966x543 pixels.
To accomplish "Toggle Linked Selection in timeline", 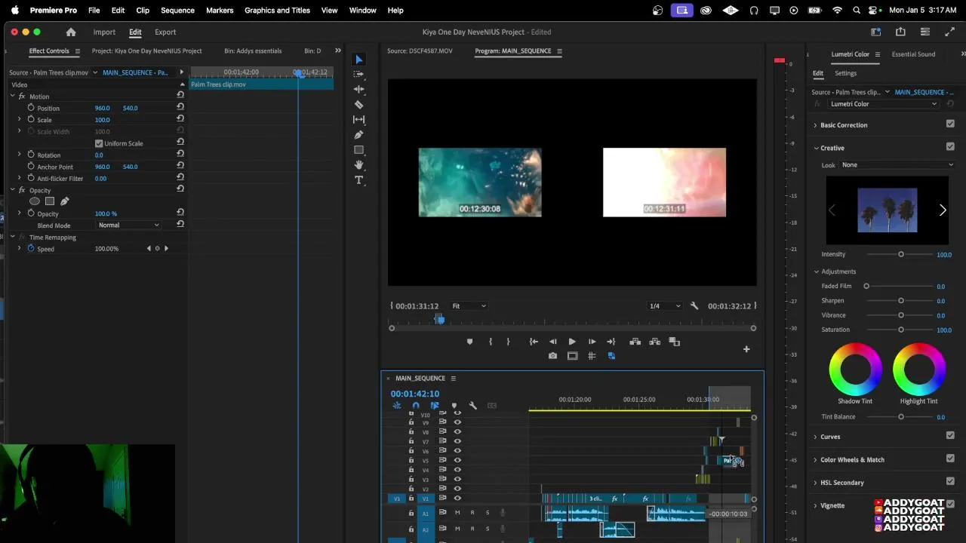I will click(x=435, y=406).
